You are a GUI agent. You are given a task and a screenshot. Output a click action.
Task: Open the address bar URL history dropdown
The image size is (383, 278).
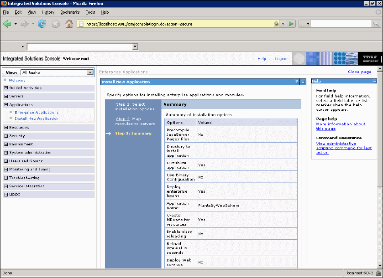click(x=283, y=24)
